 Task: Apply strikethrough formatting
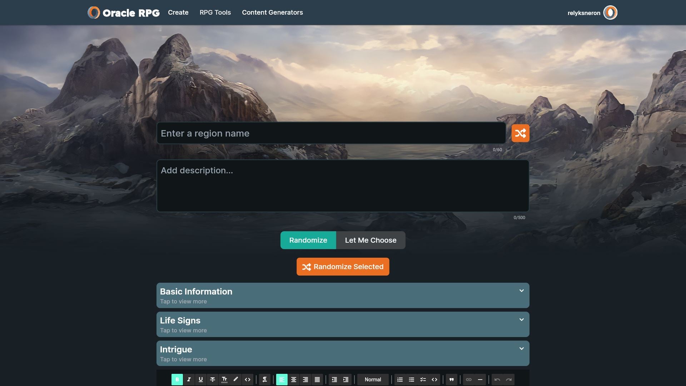pyautogui.click(x=212, y=380)
